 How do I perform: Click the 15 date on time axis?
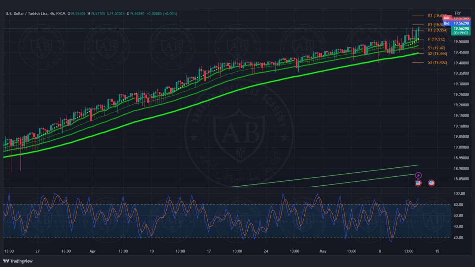[x=437, y=251]
